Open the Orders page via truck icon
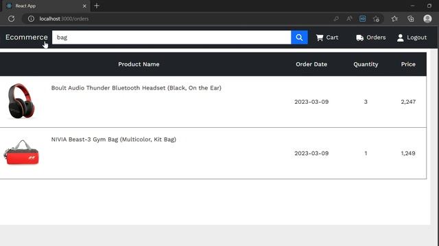This screenshot has width=439, height=246. (x=359, y=38)
